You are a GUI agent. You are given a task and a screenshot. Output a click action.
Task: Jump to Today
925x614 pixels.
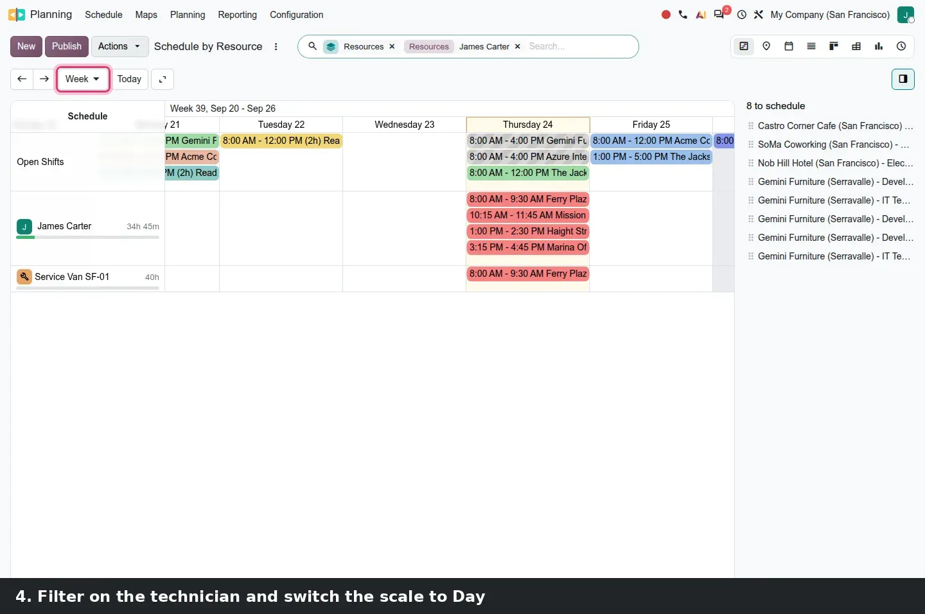point(129,79)
